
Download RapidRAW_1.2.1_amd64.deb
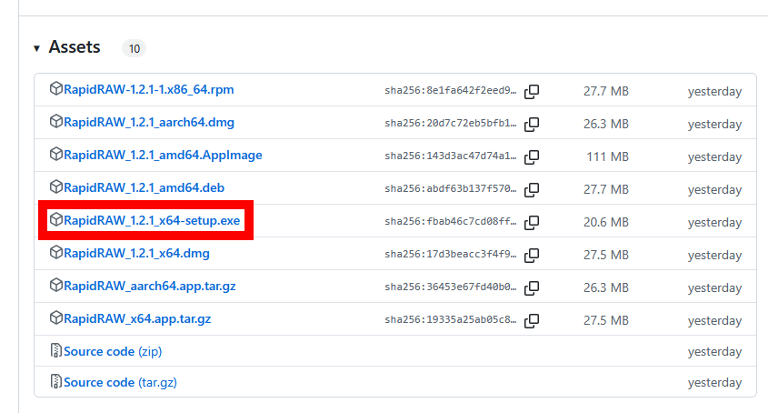pos(144,188)
